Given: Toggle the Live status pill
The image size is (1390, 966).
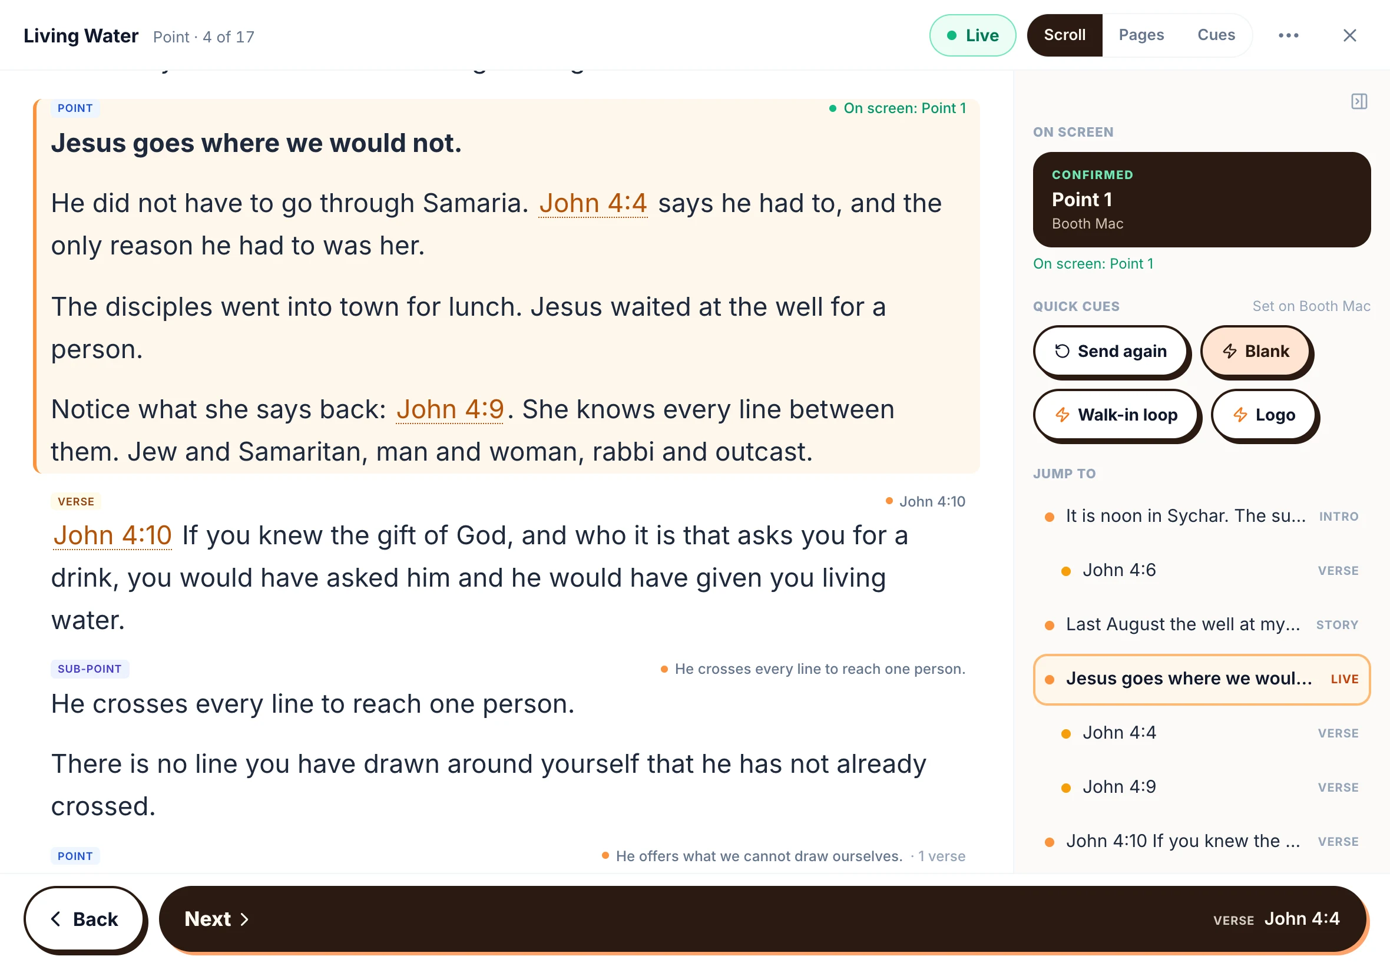Looking at the screenshot, I should pyautogui.click(x=972, y=35).
